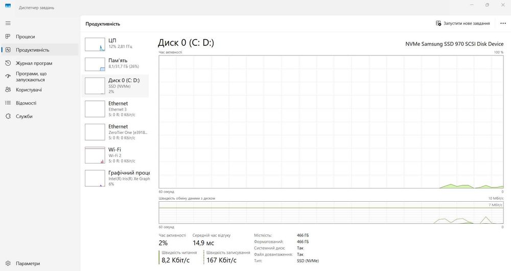Click the Журнал програм history icon
Viewport: 511px width, 271px height.
(x=8, y=63)
